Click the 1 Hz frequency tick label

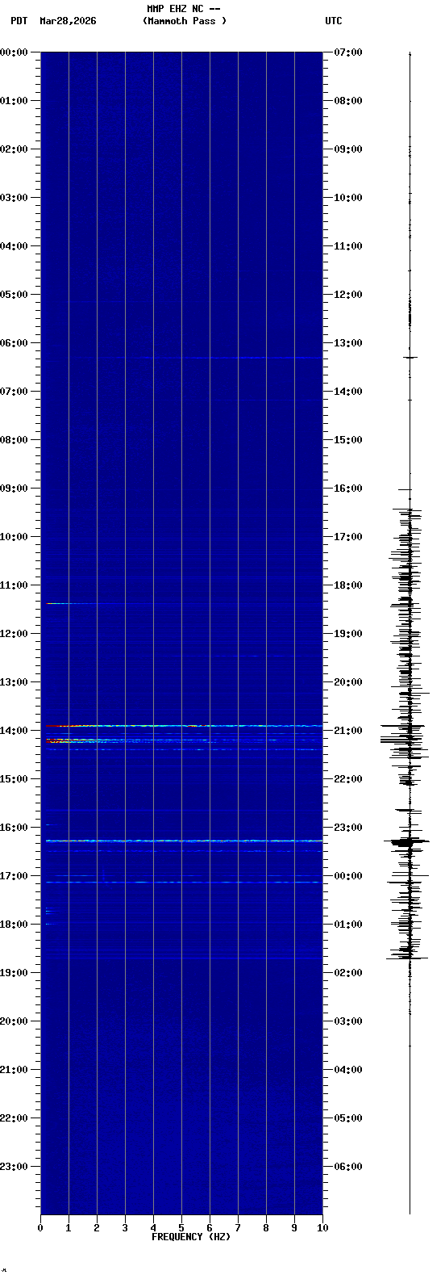click(69, 1228)
